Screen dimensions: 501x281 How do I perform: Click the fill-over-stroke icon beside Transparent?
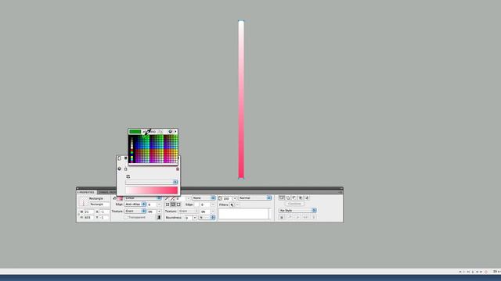159,217
